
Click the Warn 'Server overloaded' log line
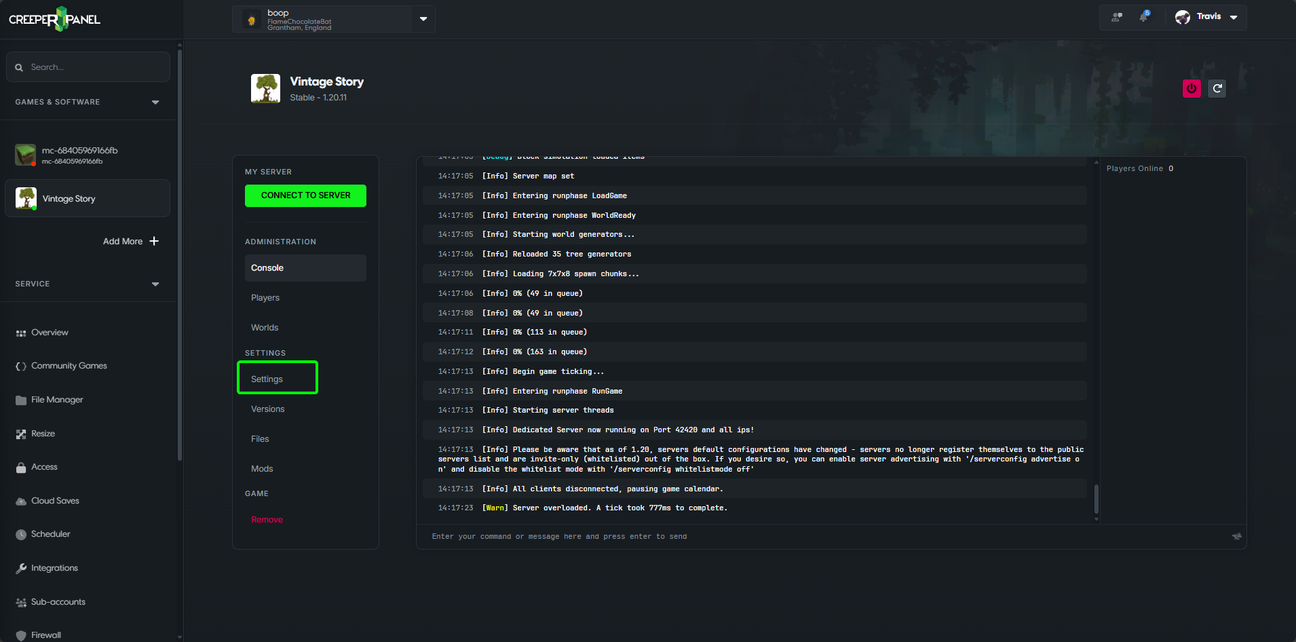click(754, 508)
